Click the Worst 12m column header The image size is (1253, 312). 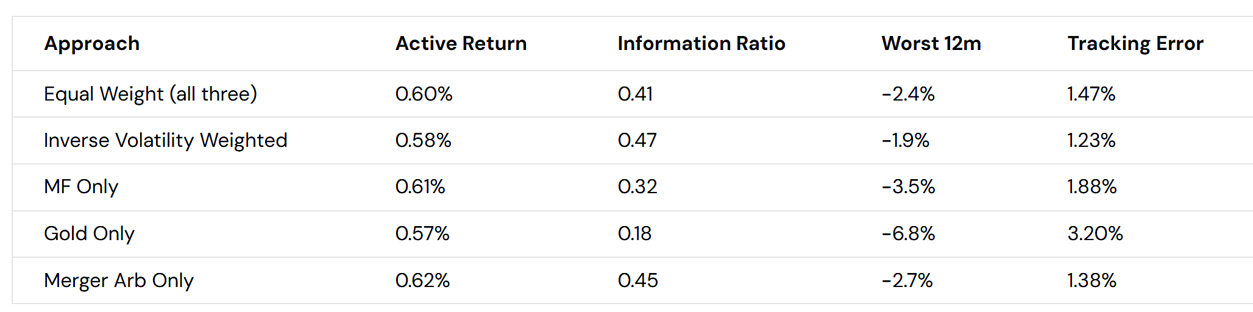pyautogui.click(x=931, y=44)
